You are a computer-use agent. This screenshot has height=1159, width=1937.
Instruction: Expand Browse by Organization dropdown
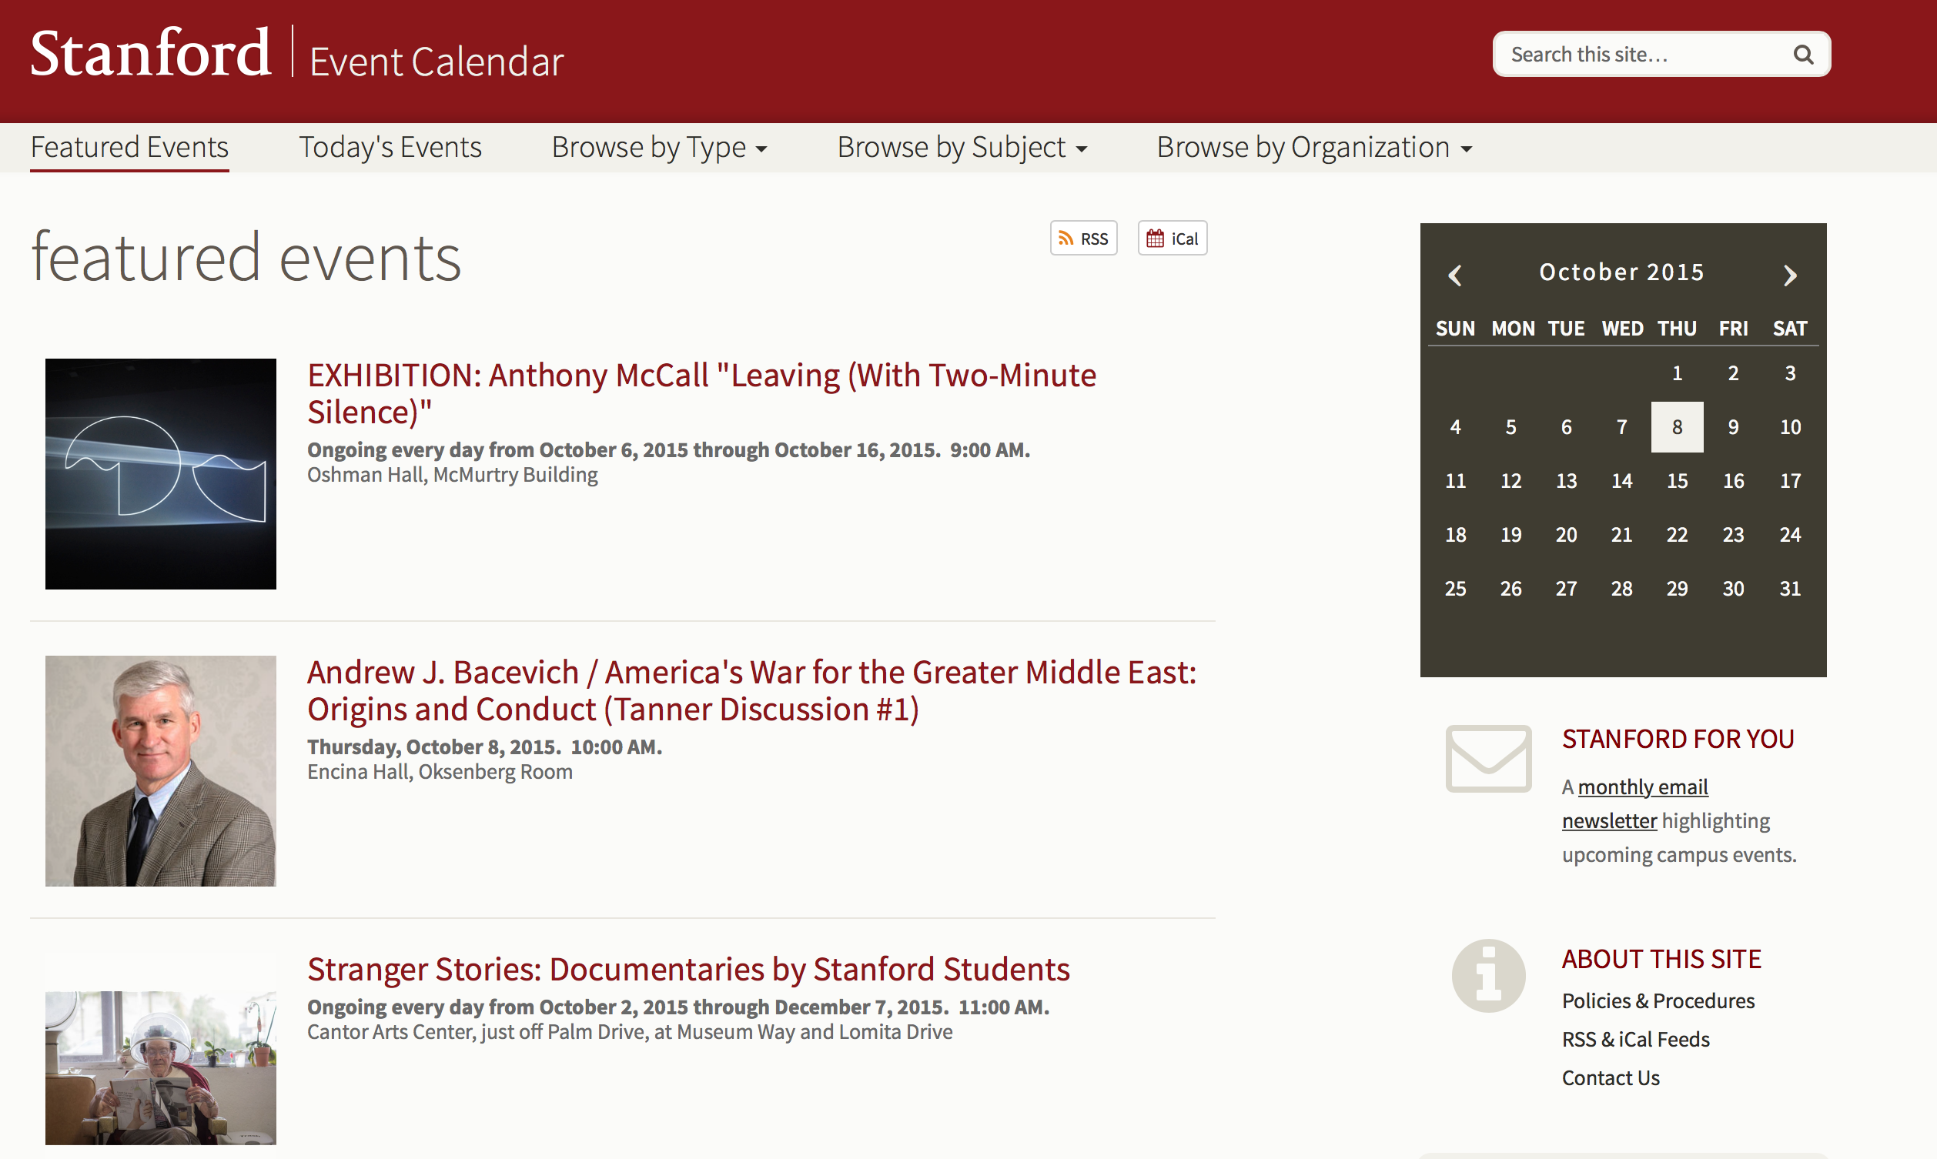[1313, 148]
